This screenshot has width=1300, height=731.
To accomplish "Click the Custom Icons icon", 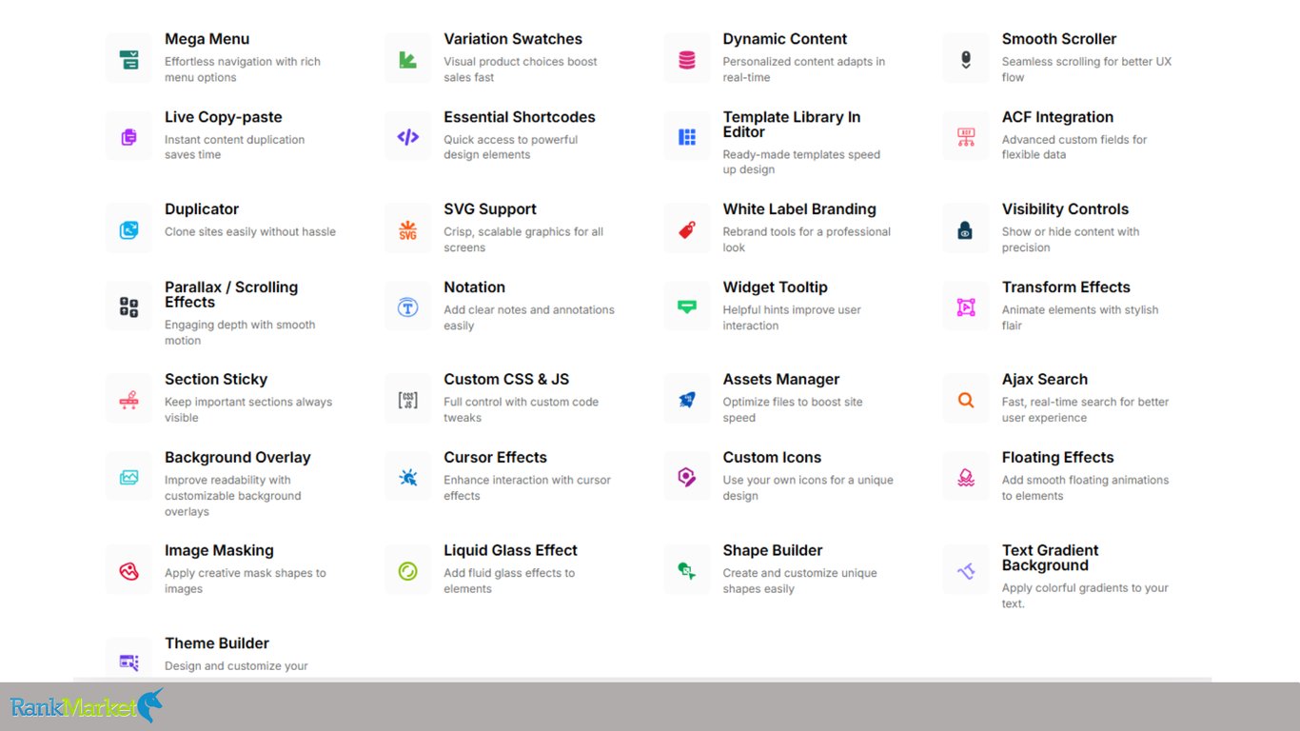I will click(x=687, y=478).
